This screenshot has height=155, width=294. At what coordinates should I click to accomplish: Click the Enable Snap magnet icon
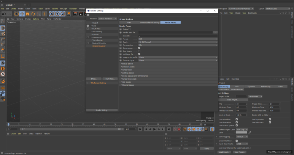[3, 81]
